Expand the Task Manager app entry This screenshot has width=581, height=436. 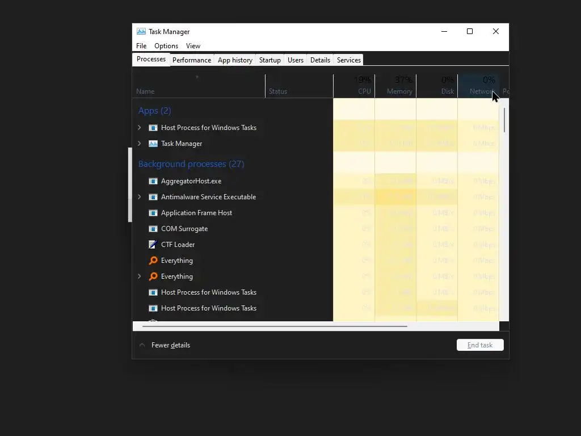(140, 144)
